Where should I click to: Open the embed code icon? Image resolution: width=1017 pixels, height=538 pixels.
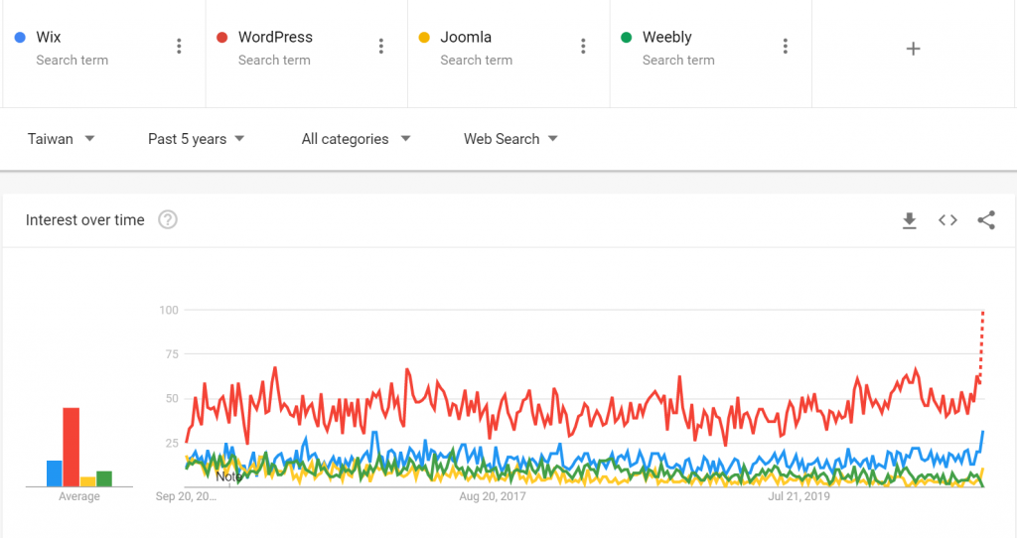pos(947,220)
